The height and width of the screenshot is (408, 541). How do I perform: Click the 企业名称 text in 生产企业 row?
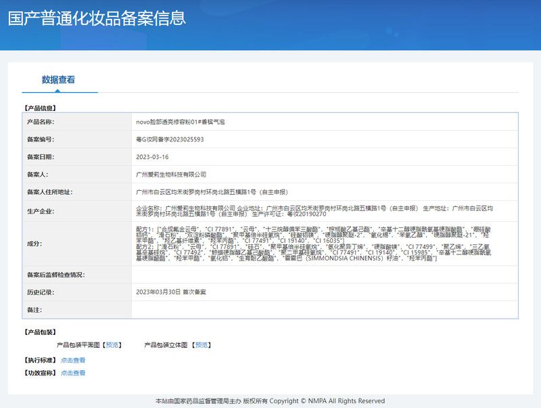(185, 208)
